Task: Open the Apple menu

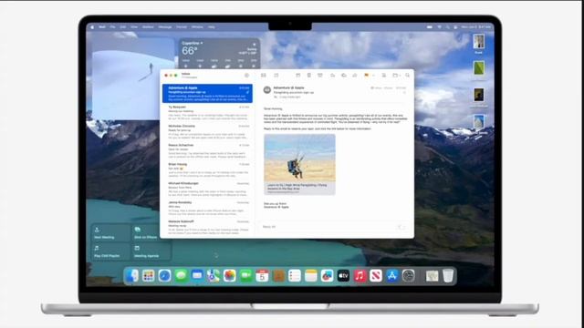Action: [92, 27]
